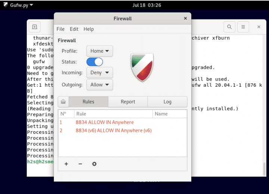Open Gufw.py application menu in top bar
This screenshot has width=269, height=194.
[18, 5]
